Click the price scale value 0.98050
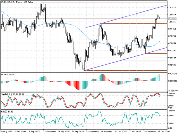The height and width of the screenshot is (134, 179). coord(172,43)
